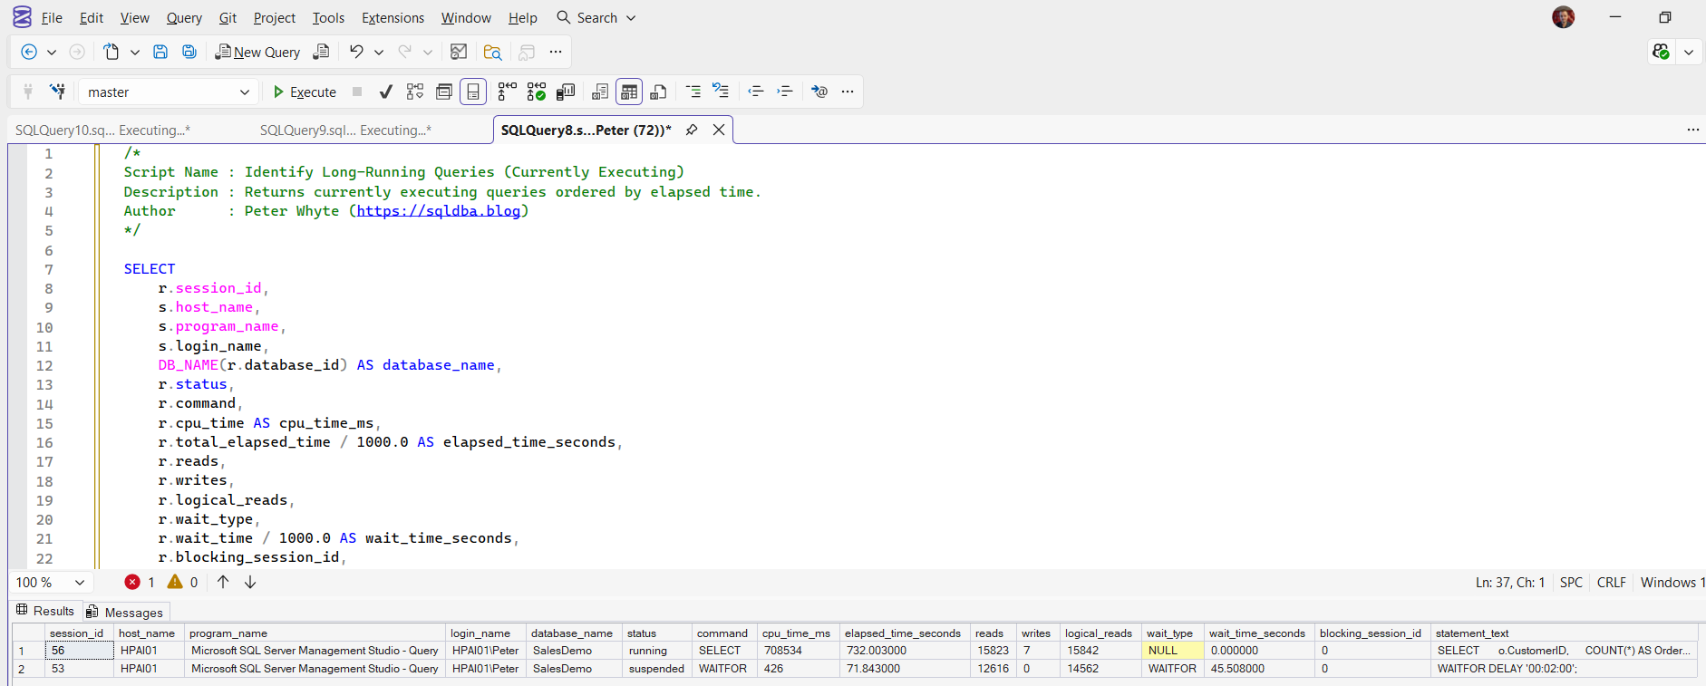This screenshot has height=686, width=1706.
Task: Open the sqldba.blog hyperlink in comment
Action: click(439, 211)
